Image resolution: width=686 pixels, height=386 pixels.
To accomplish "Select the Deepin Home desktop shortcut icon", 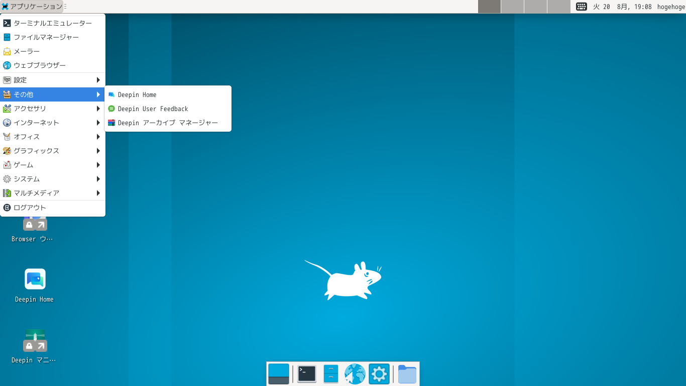I will pyautogui.click(x=35, y=279).
